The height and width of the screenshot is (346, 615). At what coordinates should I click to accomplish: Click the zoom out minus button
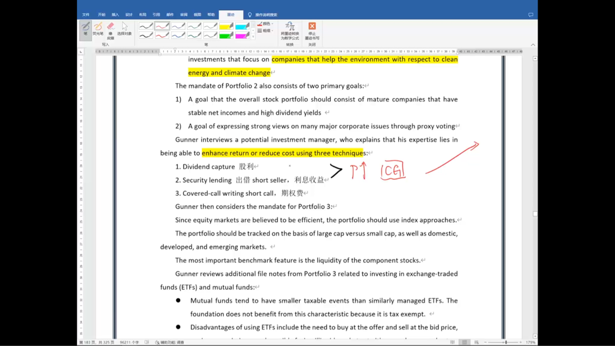coord(485,342)
